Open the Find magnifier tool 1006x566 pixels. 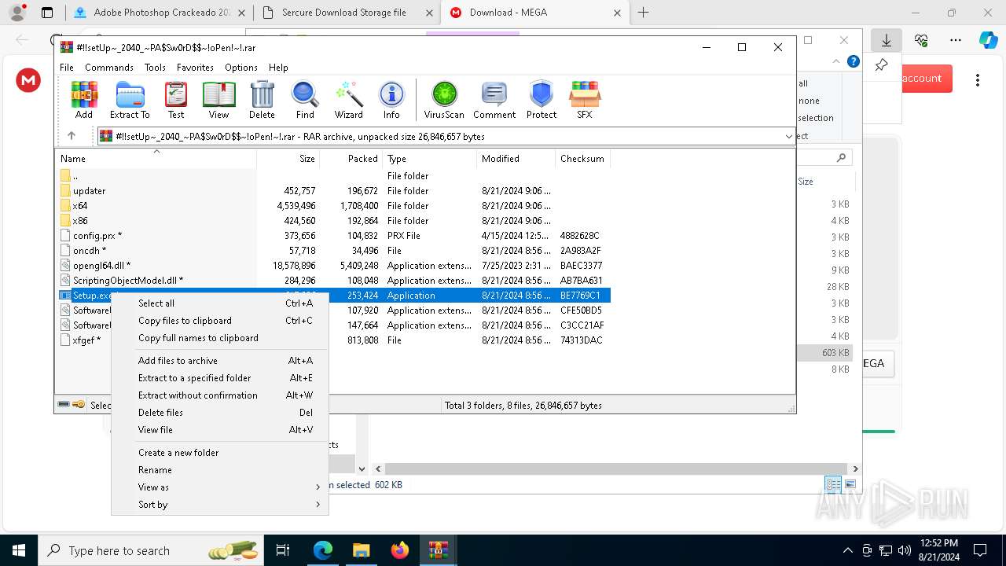[305, 100]
